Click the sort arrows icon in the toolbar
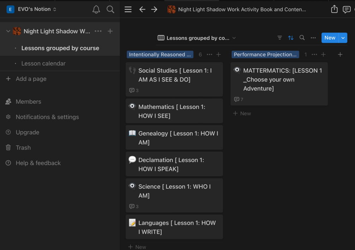 point(291,38)
